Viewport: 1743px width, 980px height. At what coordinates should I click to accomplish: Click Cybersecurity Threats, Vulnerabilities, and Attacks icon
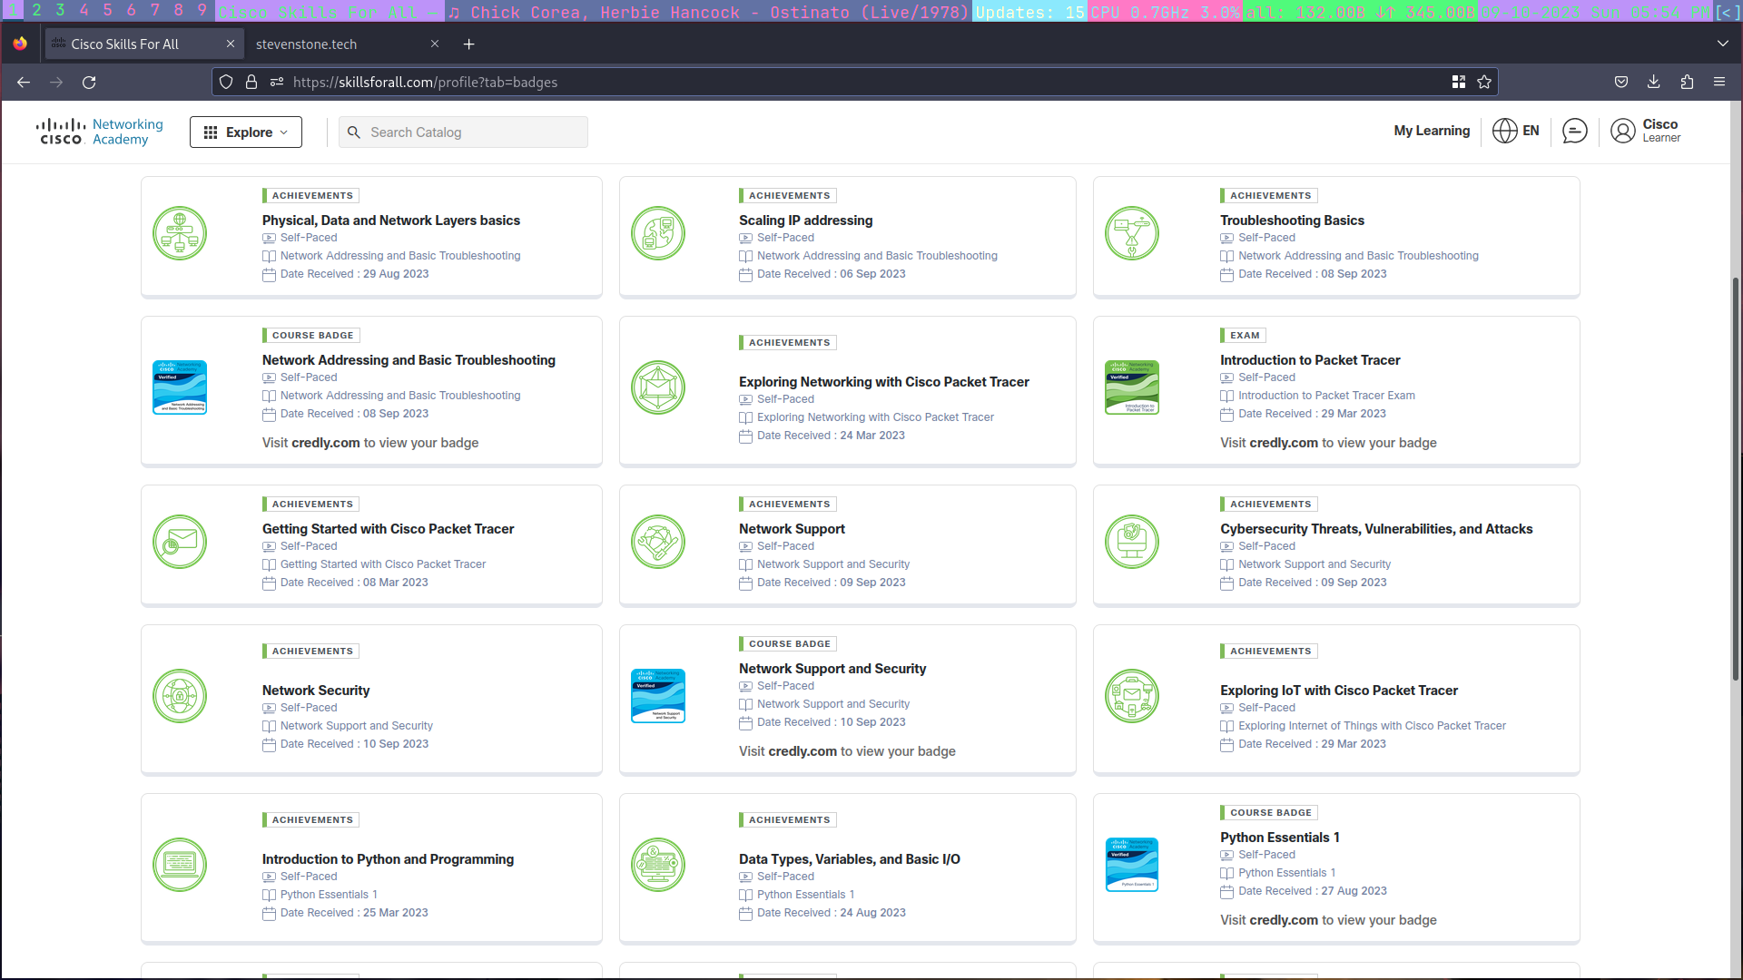[x=1132, y=542]
